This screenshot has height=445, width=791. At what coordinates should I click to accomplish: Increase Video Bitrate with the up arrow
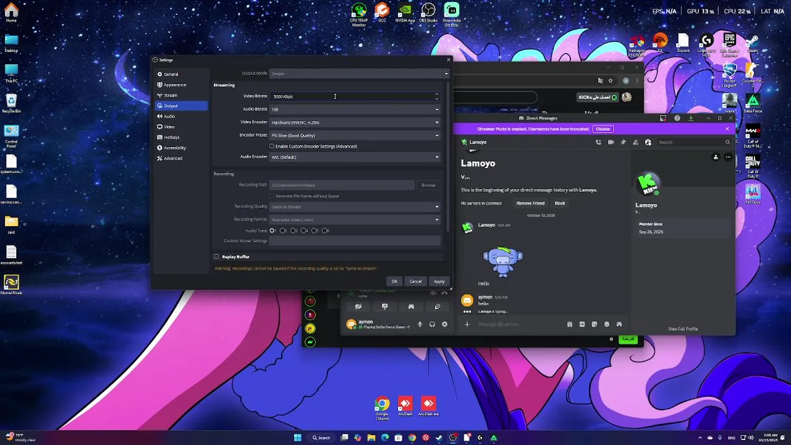[x=437, y=95]
